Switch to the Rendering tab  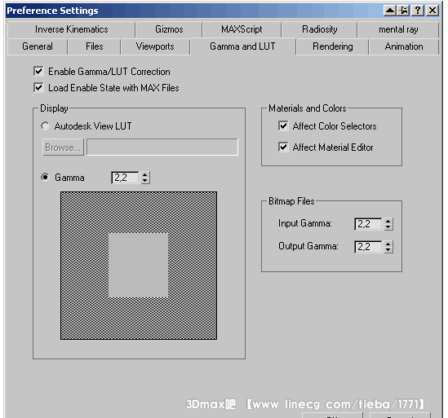tap(333, 46)
